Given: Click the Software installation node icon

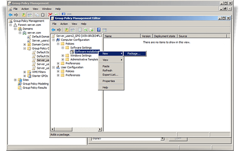Looking at the screenshot, I should pos(72,52).
